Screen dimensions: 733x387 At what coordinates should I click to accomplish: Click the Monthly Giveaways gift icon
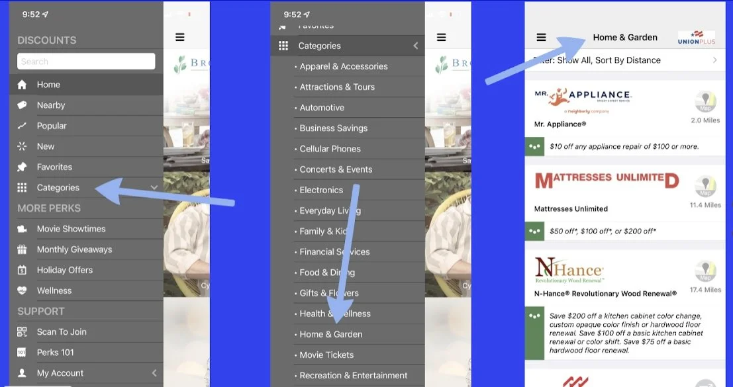(x=22, y=249)
